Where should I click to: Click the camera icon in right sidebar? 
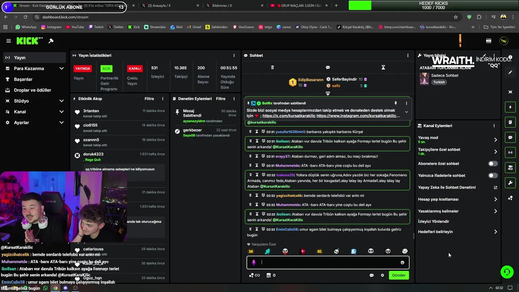510,92
